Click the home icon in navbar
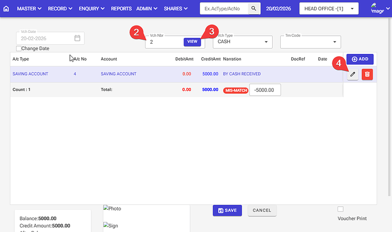Image resolution: width=392 pixels, height=232 pixels. tap(6, 9)
